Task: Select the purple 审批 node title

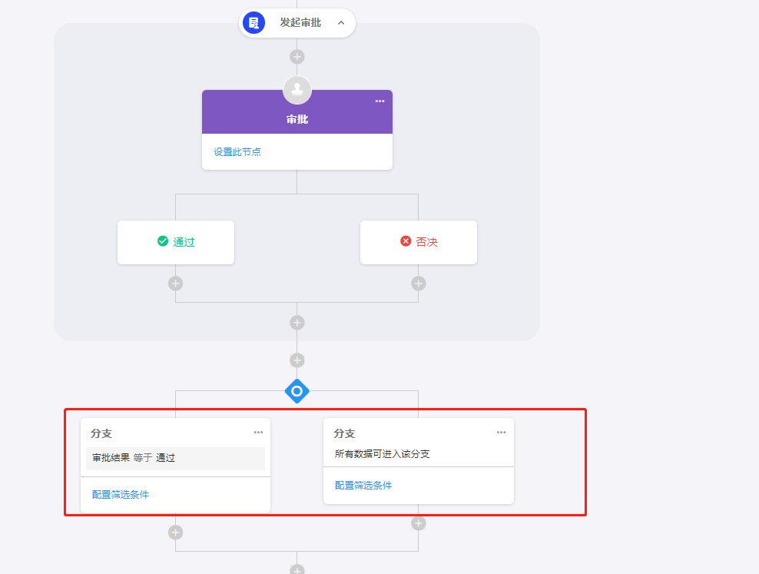Action: (x=297, y=119)
